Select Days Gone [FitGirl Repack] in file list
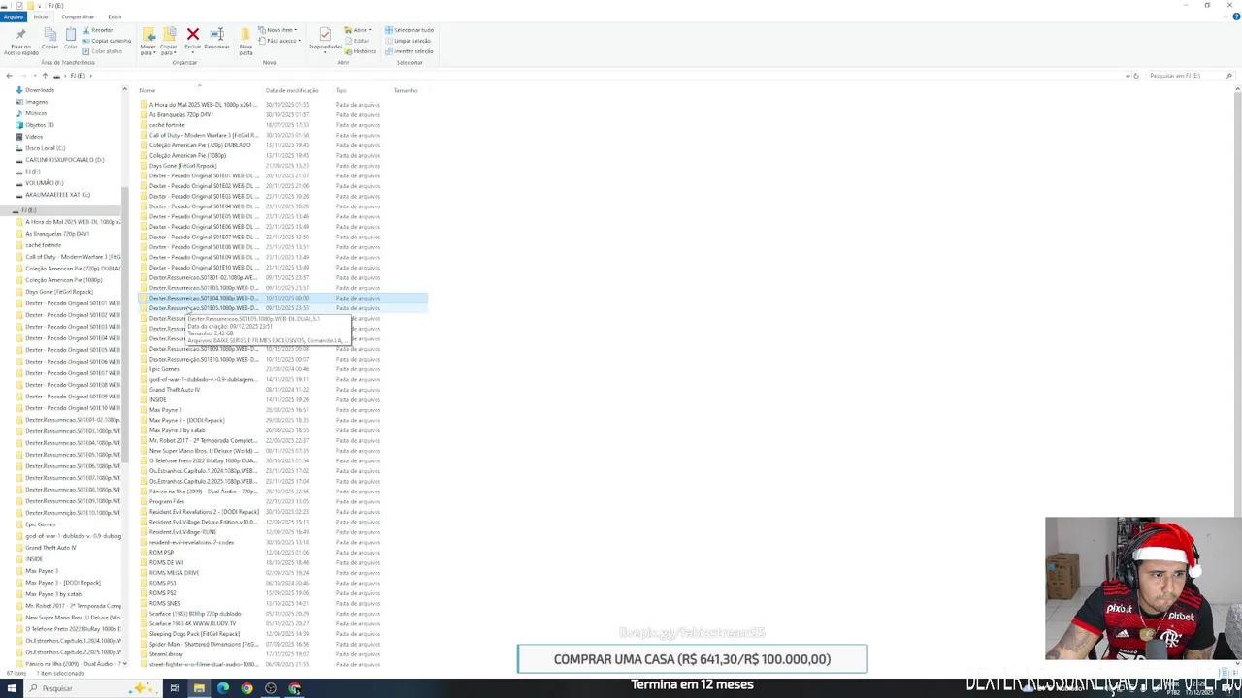Viewport: 1242px width, 698px height. tap(182, 165)
